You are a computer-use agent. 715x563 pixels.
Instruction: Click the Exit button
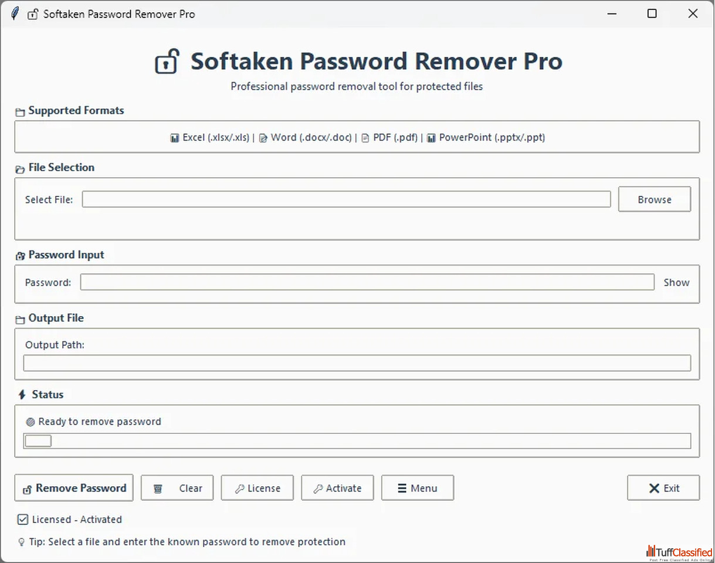(x=663, y=488)
